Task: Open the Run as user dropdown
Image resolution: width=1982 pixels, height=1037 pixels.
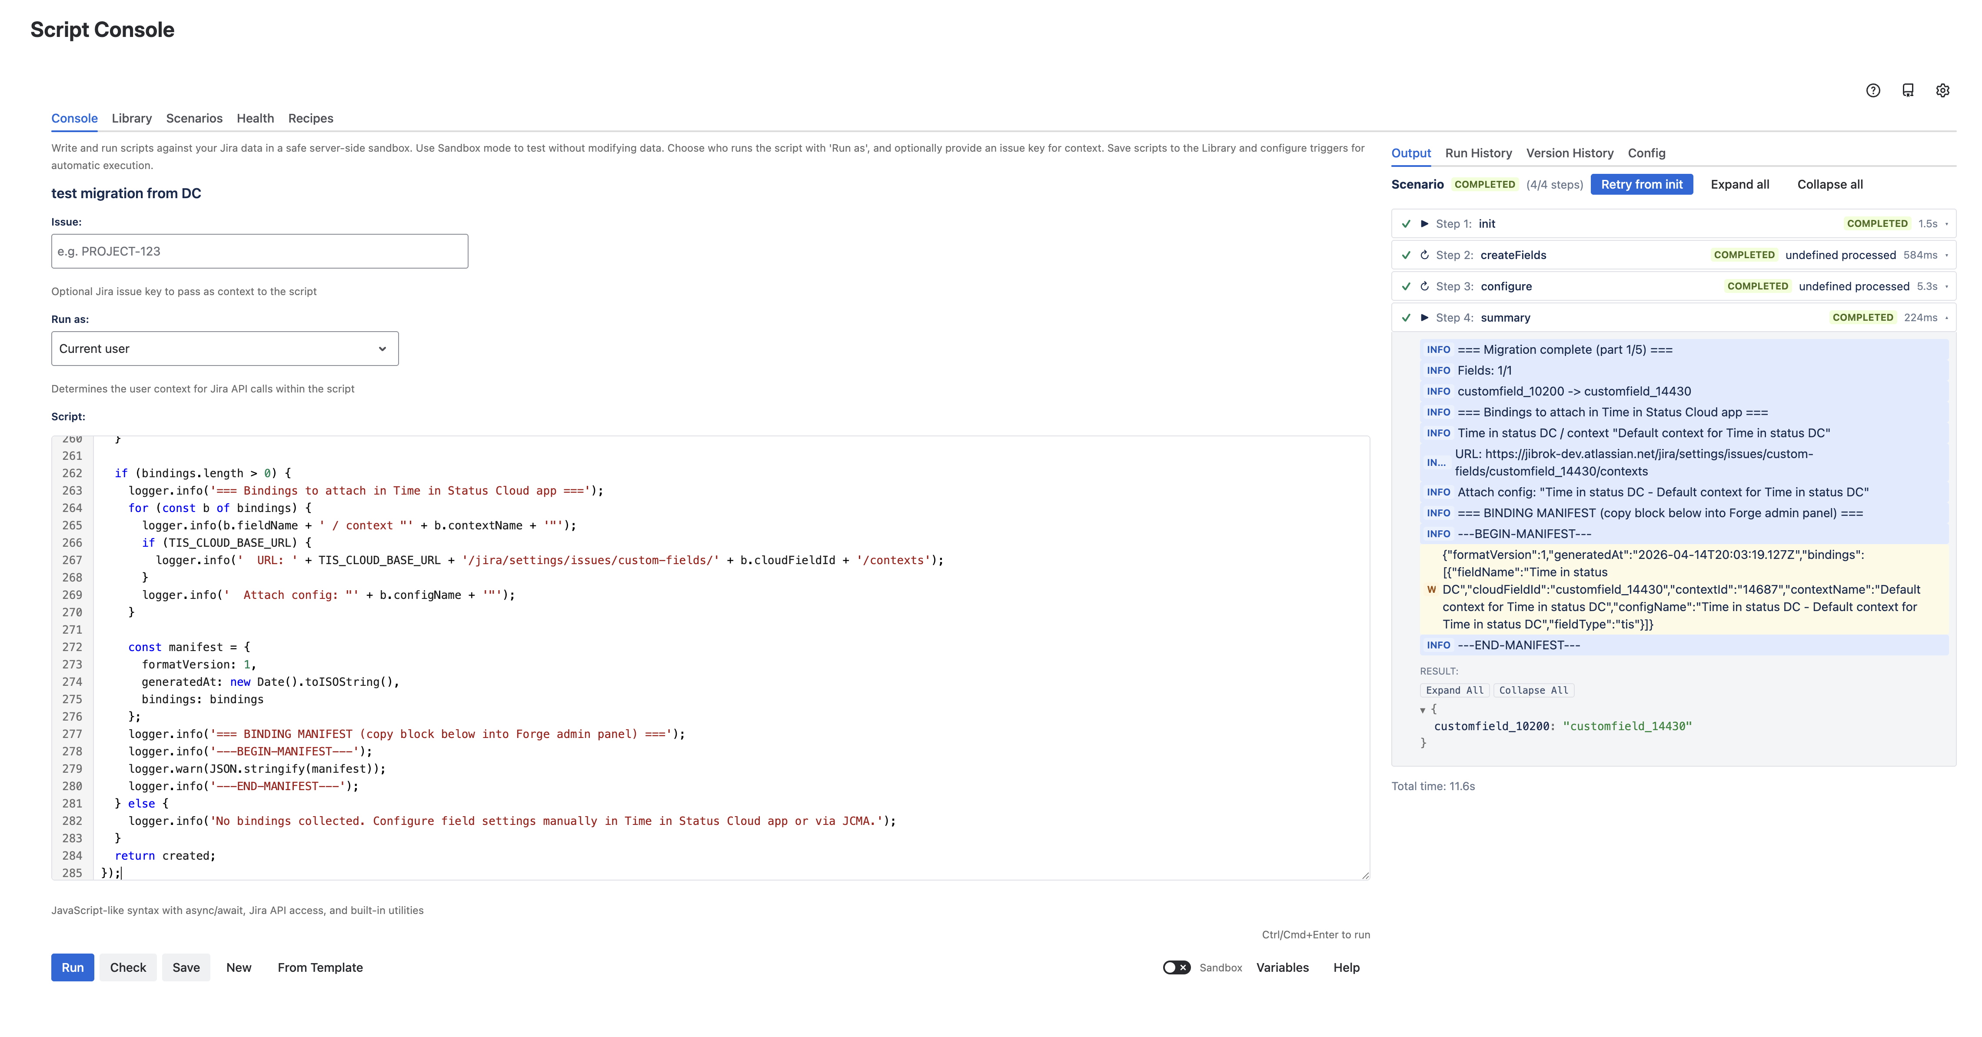Action: [224, 349]
